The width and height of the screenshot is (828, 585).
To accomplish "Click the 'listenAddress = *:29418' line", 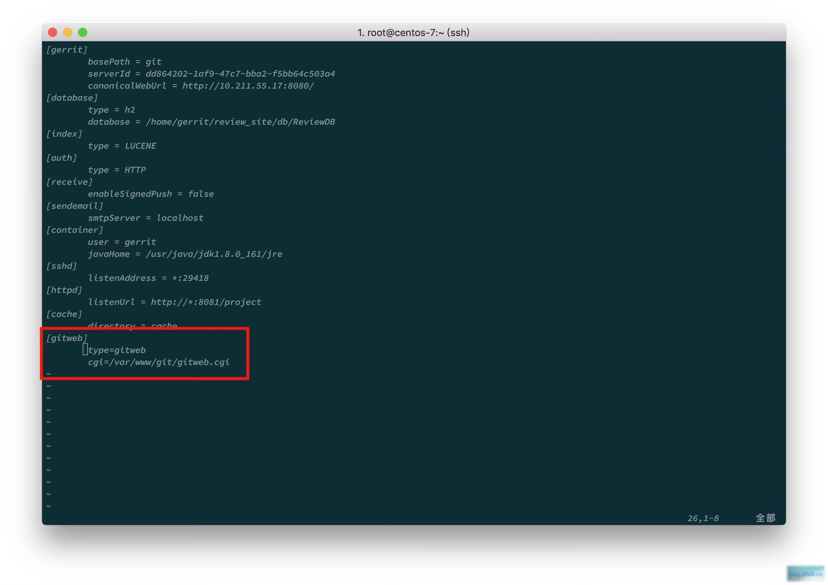I will 148,278.
